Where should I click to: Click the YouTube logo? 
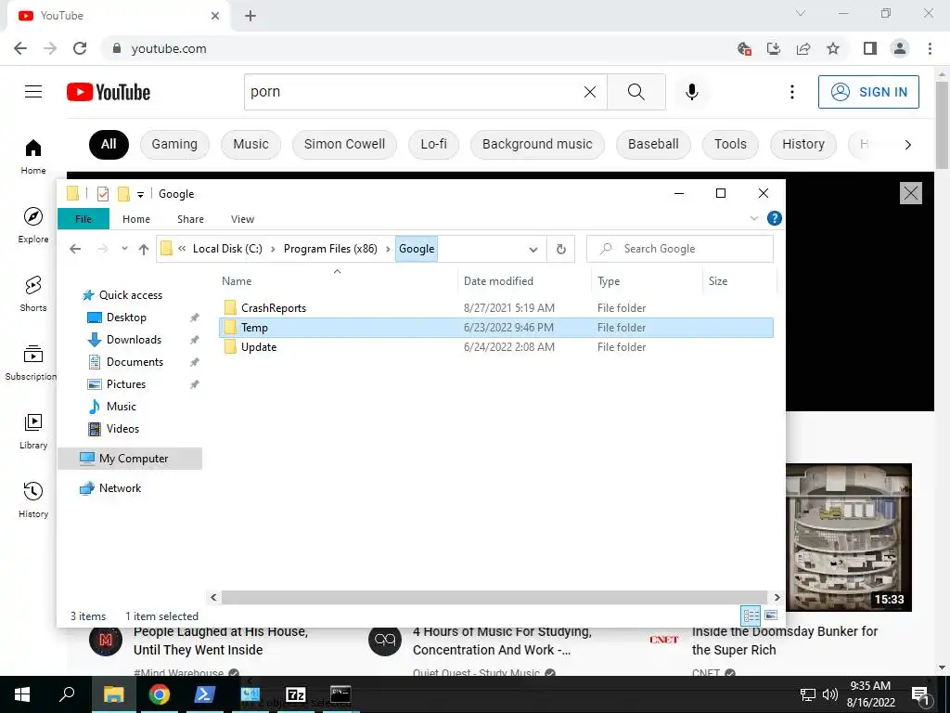coord(109,92)
